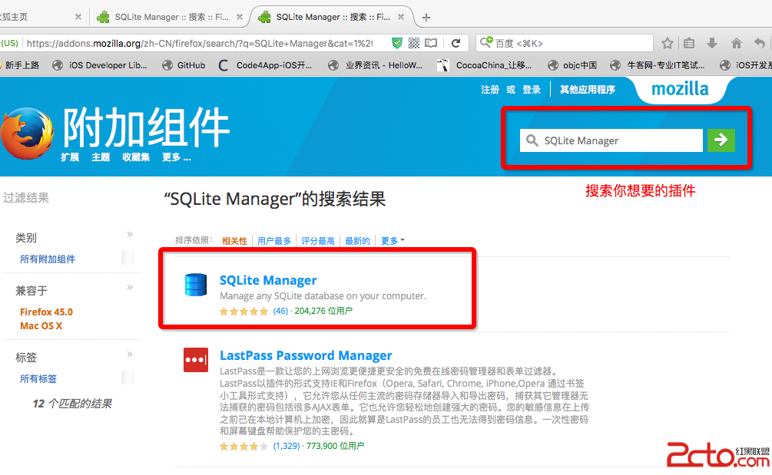Select 所有标签 tag filter
The width and height of the screenshot is (772, 475).
coord(38,378)
